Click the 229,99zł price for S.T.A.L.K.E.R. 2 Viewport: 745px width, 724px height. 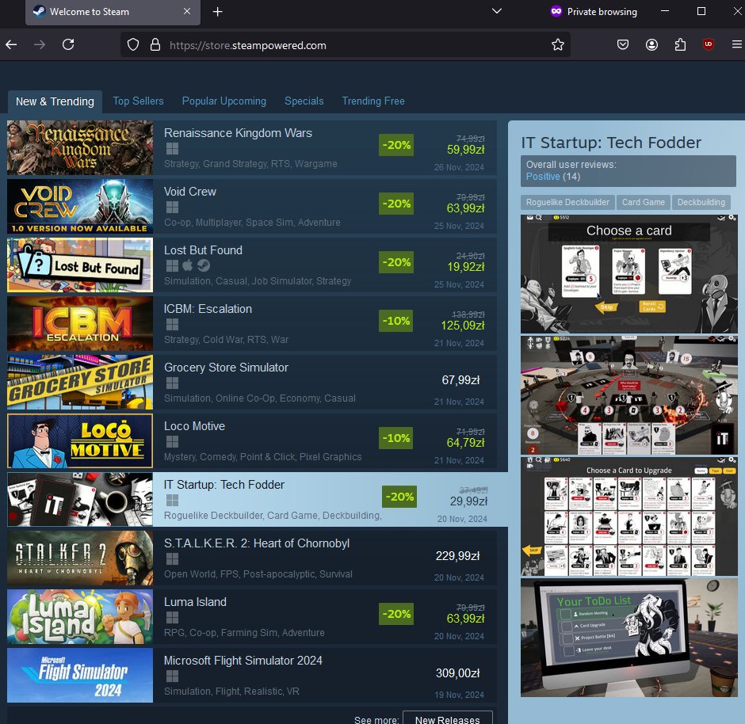coord(458,556)
